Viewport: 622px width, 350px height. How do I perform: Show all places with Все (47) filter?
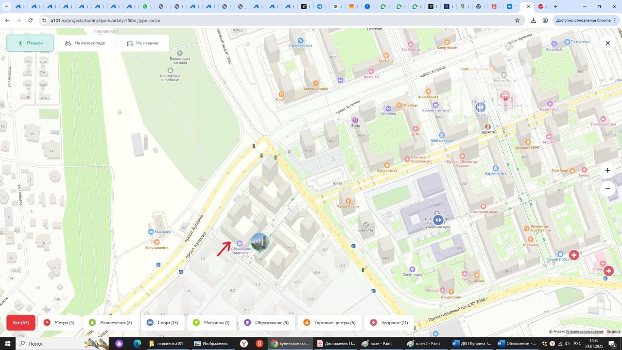pyautogui.click(x=21, y=323)
